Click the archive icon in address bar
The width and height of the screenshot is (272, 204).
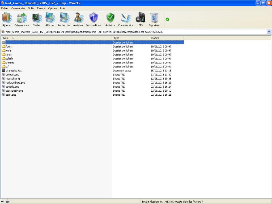click(x=3, y=32)
